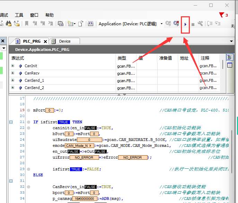The height and width of the screenshot is (203, 238).
Task: Expand the CanRecv variable row
Action: 13,73
